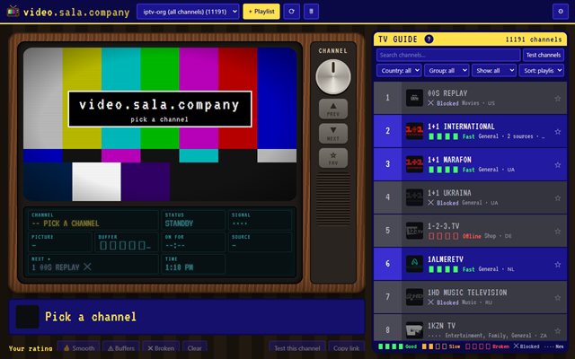Select 00S REPLAY channel name
The image size is (575, 359).
point(447,93)
